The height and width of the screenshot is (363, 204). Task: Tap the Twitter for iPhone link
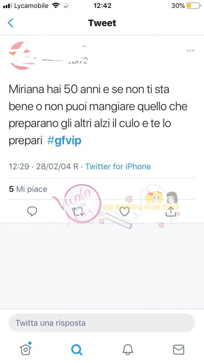tap(118, 166)
